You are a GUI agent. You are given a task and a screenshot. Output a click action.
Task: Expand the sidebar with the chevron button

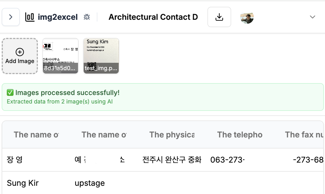coord(11,17)
